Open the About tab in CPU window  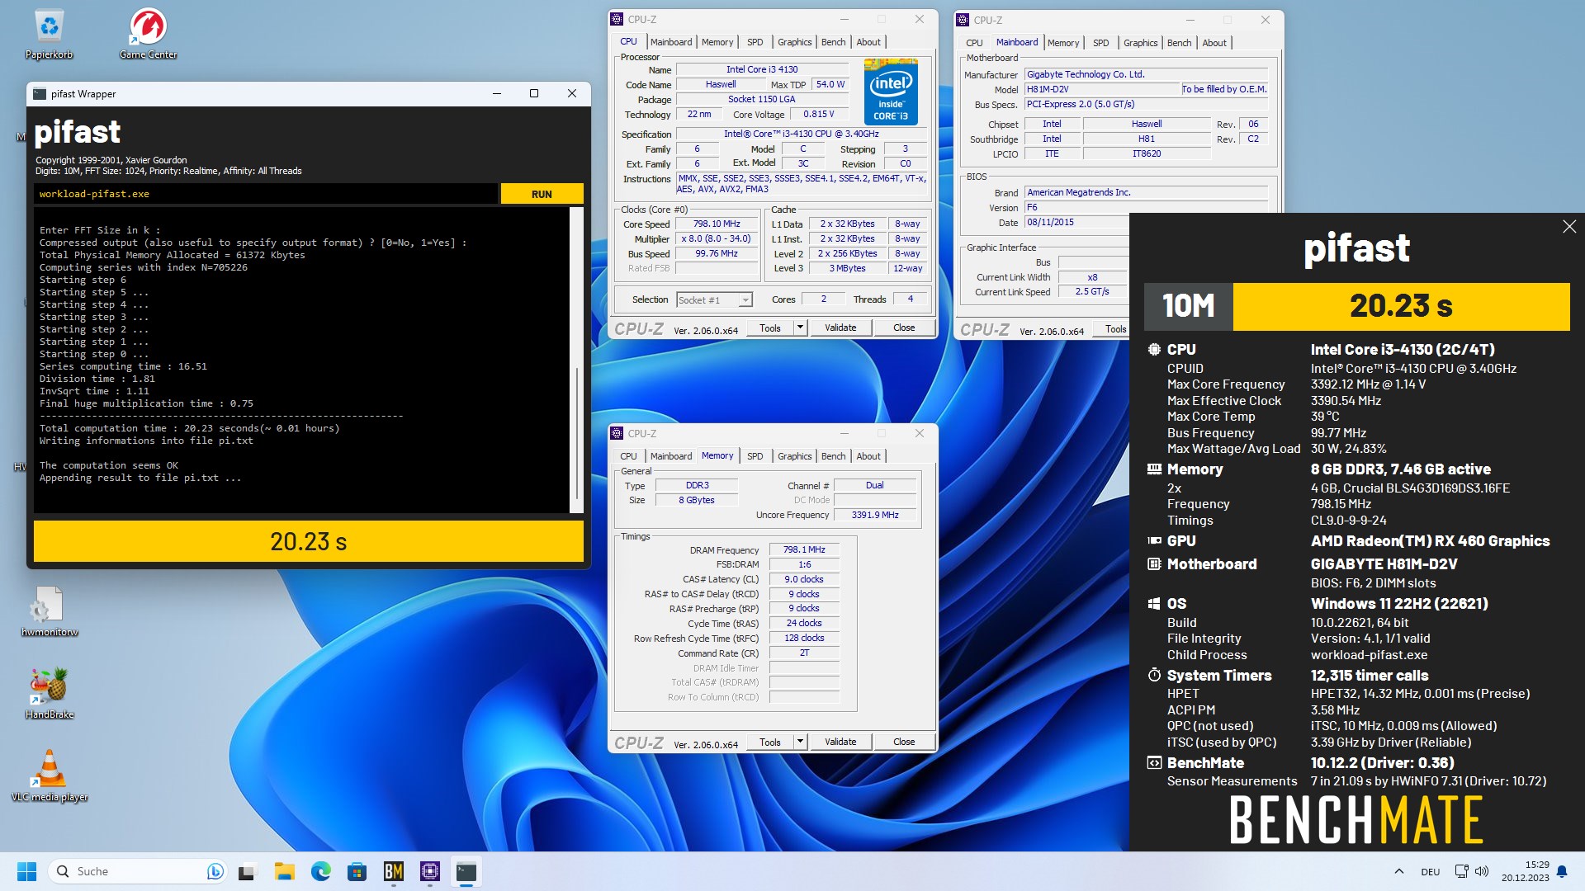(868, 42)
